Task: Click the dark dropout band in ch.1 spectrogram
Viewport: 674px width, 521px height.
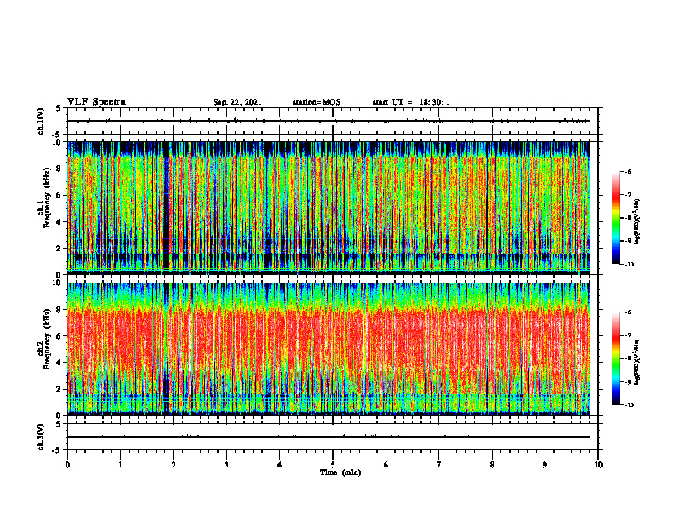Action: click(x=166, y=208)
